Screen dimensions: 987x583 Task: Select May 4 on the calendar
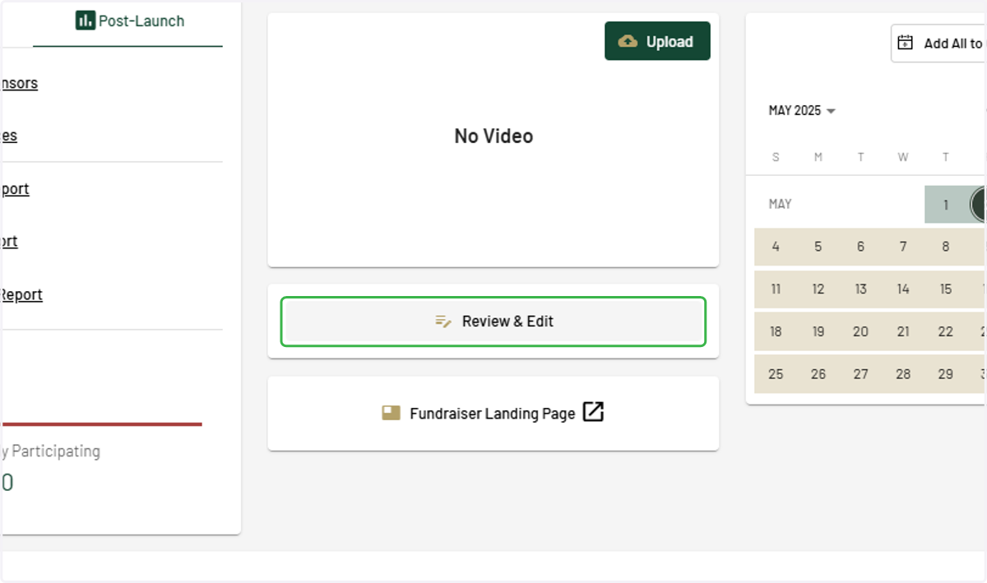pos(776,247)
